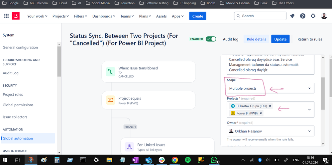Open Global permissions in sidebar
332x165 pixels.
point(18,105)
